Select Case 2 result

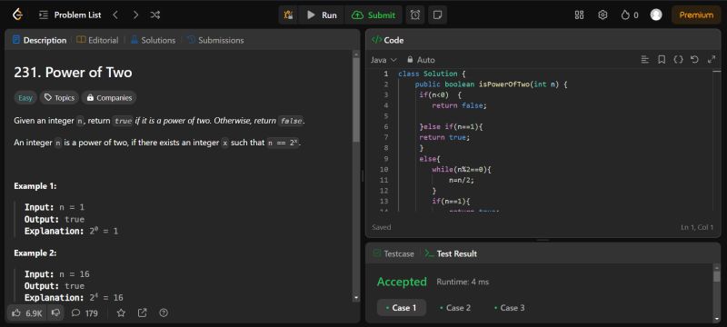pos(455,308)
